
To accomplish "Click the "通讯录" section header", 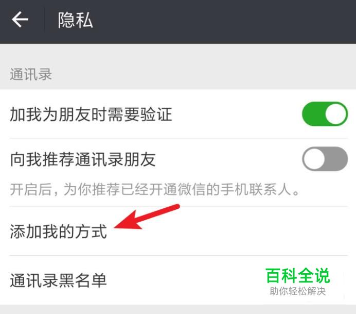I will (31, 74).
